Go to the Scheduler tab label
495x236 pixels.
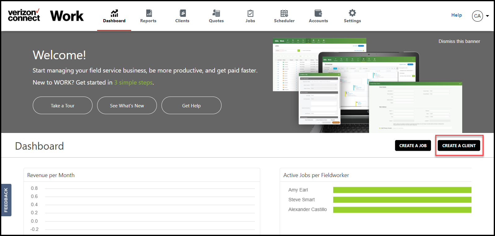pyautogui.click(x=284, y=21)
